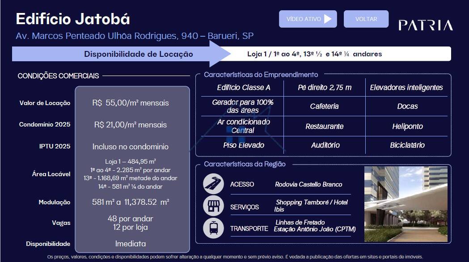
Task: Click the PATRIA logo
Action: point(426,25)
